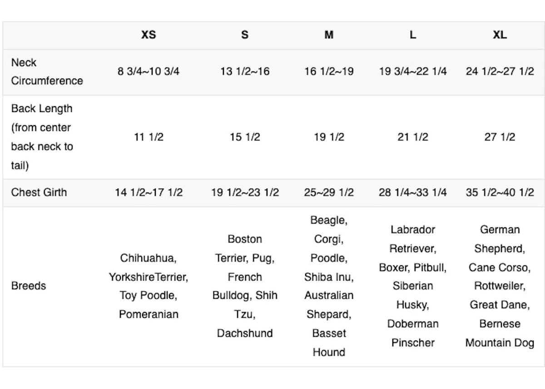Select the Neck Circumference row label
Viewport: 545px width, 389px height.
pos(47,72)
